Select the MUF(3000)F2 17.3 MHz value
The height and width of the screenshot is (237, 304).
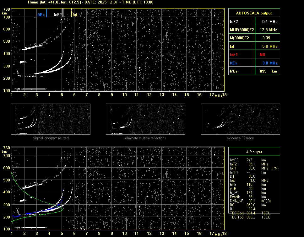pyautogui.click(x=269, y=30)
